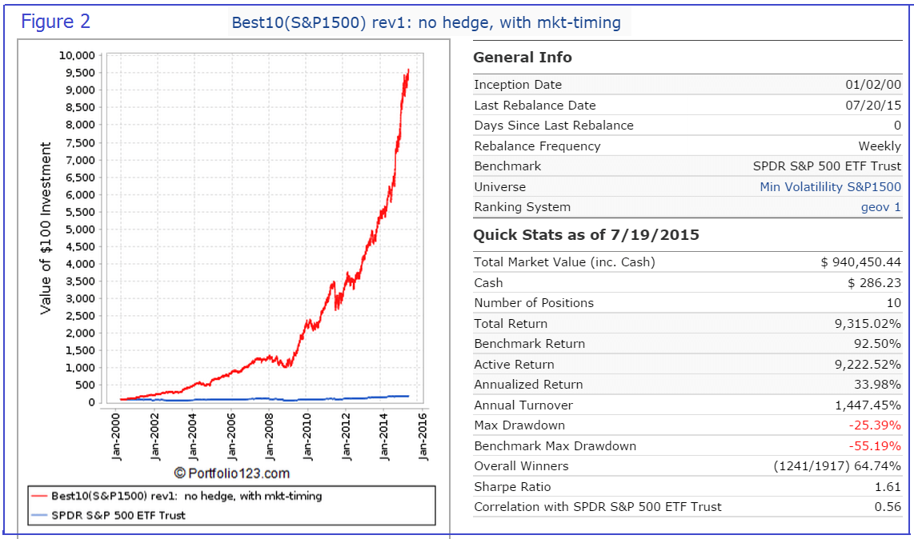Click the 'Number of Positions' label
This screenshot has height=539, width=914.
[533, 303]
